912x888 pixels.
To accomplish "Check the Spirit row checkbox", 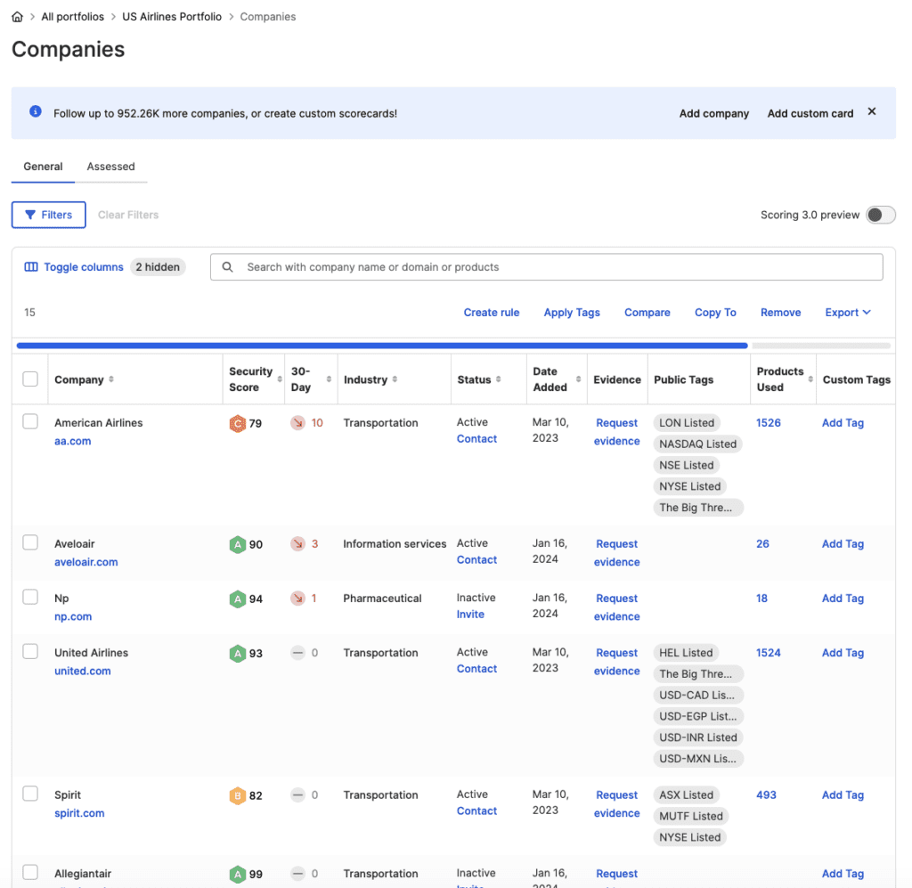I will pyautogui.click(x=30, y=794).
